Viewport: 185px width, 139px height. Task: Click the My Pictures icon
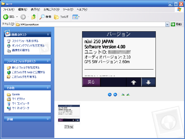9,99
